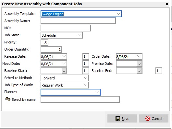Open the Job Type of Work dropdown
This screenshot has height=129, width=172.
[86, 85]
